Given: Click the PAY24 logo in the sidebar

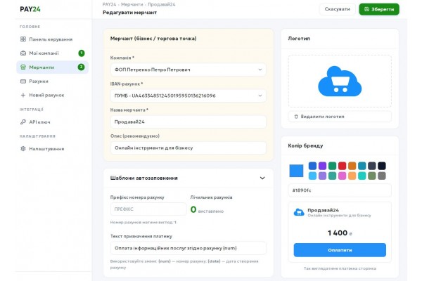Looking at the screenshot, I should (30, 9).
